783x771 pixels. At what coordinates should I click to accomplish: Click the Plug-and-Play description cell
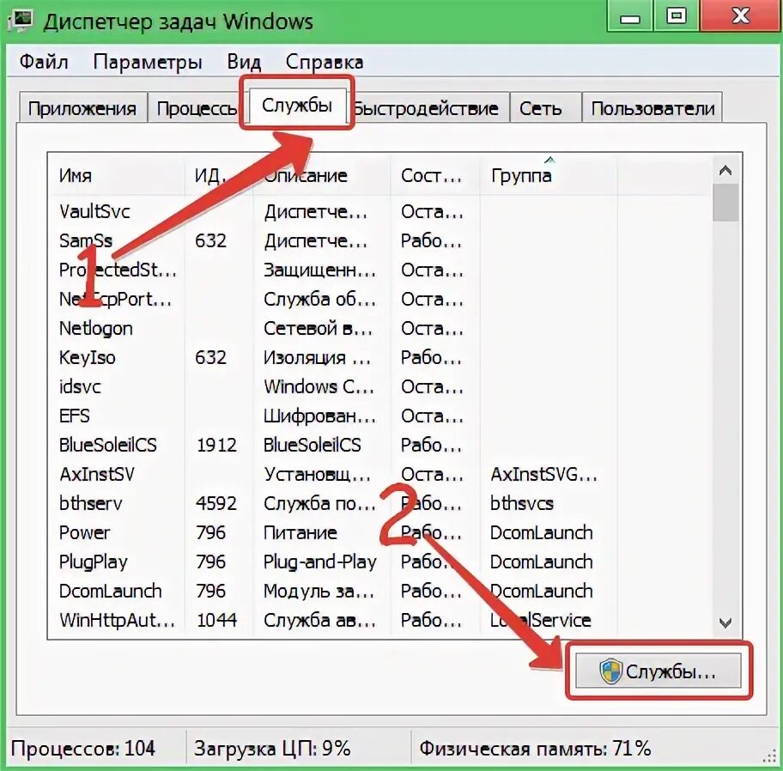click(x=319, y=562)
